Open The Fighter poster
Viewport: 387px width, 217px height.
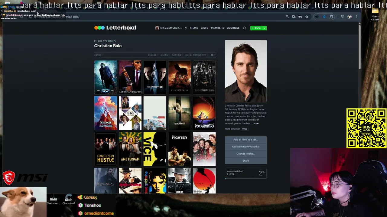coord(180,149)
